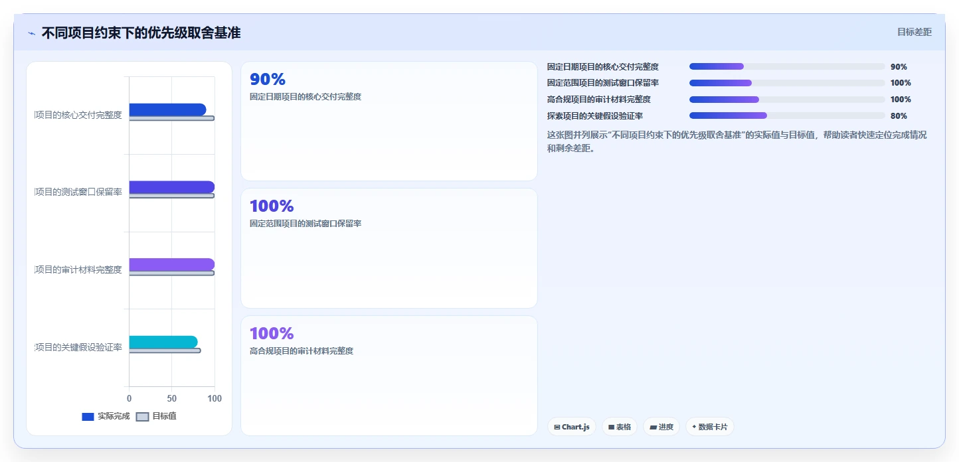Click the gray target bar under 关键假设验证率

pos(165,350)
